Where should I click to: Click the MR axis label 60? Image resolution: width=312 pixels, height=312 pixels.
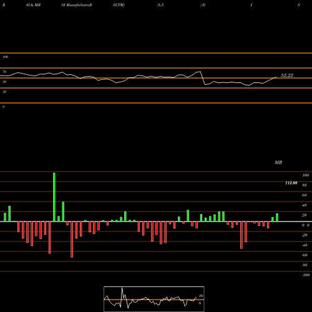(x=305, y=195)
